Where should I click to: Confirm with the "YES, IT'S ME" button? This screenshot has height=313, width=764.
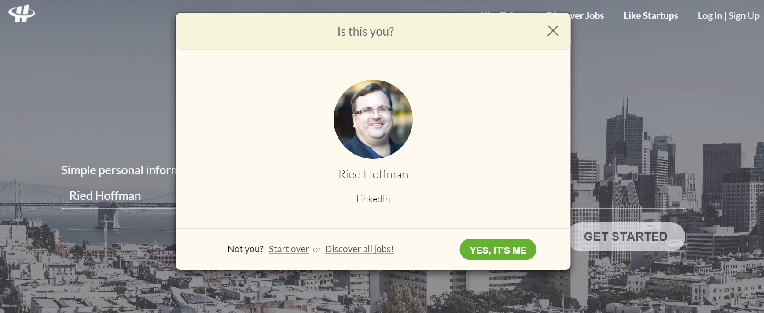coord(498,250)
